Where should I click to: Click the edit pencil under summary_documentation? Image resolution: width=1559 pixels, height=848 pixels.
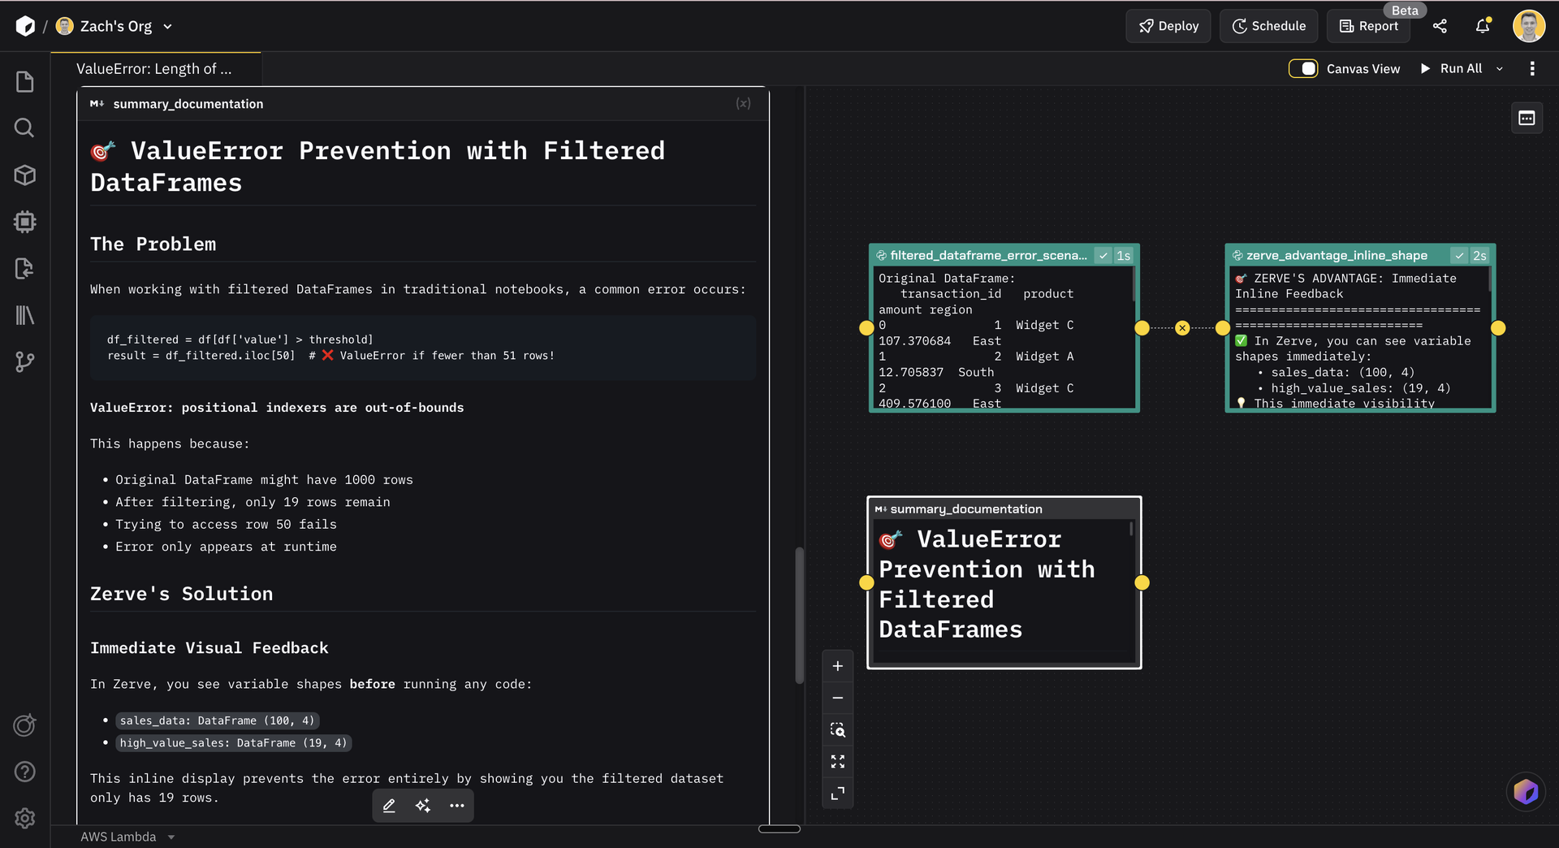tap(389, 805)
